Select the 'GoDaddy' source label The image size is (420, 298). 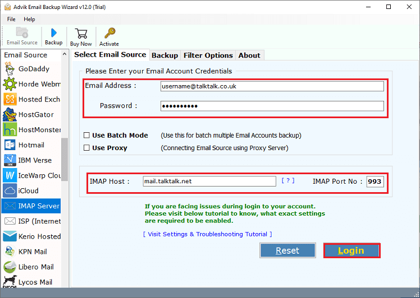click(x=34, y=69)
